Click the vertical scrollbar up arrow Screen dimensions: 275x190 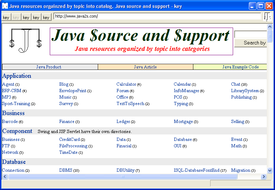point(270,27)
